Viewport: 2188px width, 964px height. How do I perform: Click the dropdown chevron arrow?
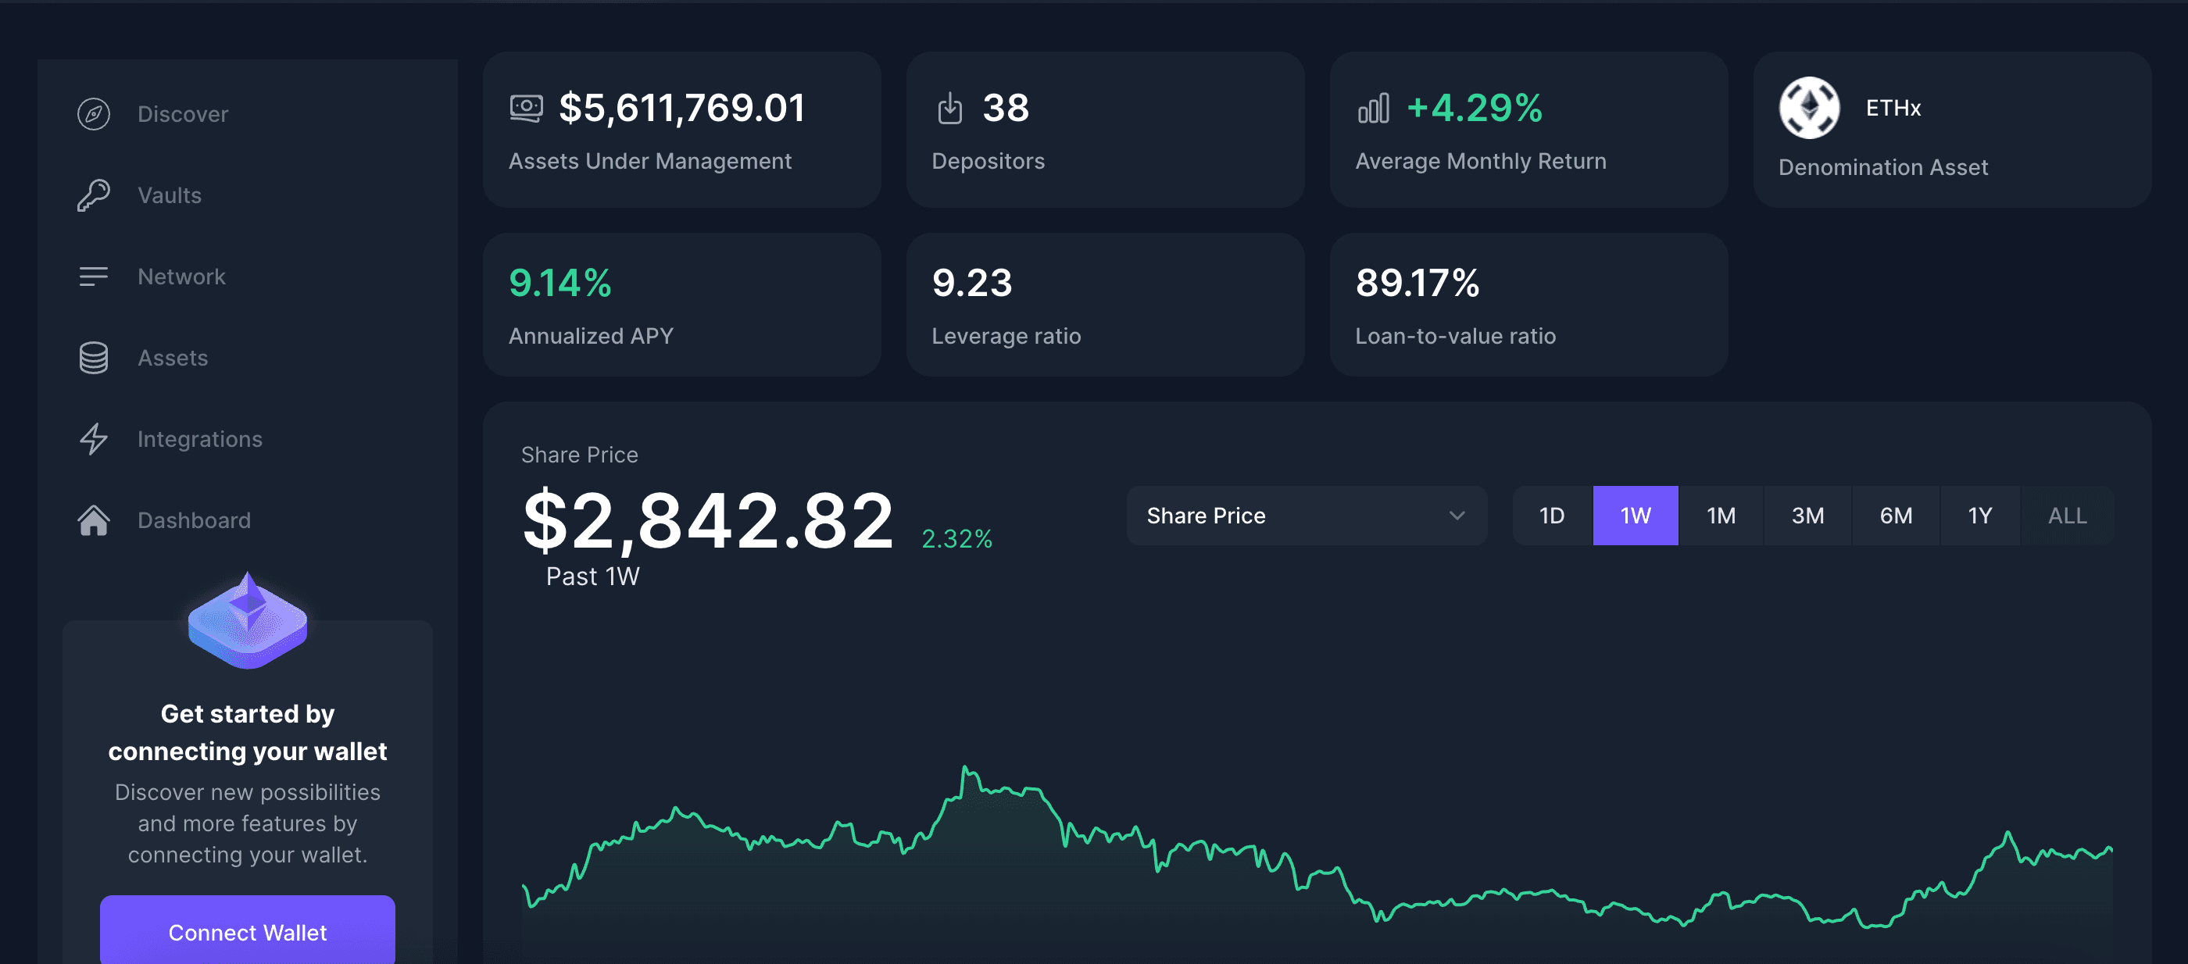(x=1457, y=516)
